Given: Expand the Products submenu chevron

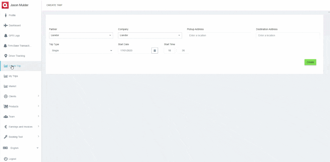Looking at the screenshot, I should tap(38, 106).
